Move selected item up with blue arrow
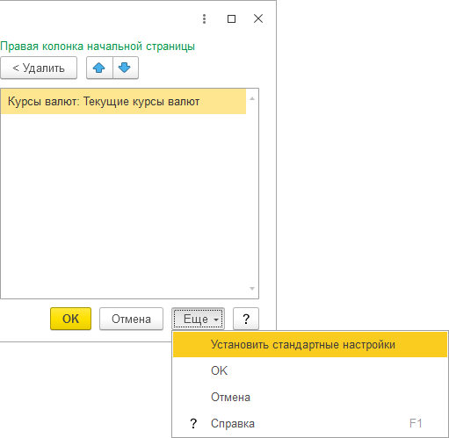449x438 pixels. click(x=99, y=68)
